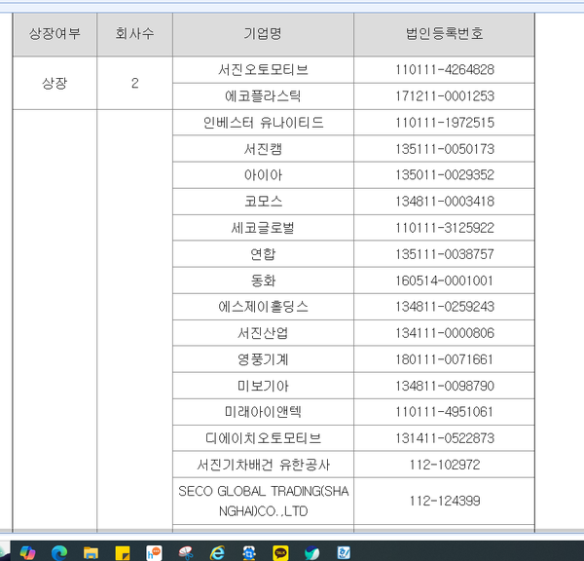Open KakaoTalk from the taskbar

[280, 553]
